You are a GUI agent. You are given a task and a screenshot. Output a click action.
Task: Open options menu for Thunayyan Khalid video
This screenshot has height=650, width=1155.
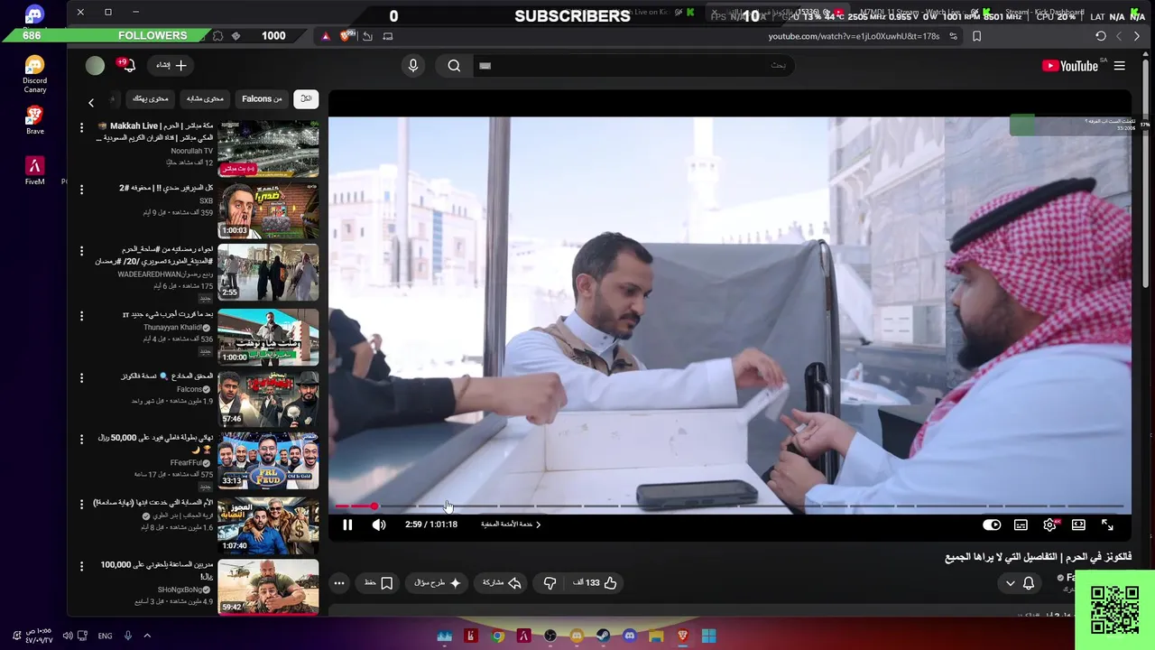81,316
